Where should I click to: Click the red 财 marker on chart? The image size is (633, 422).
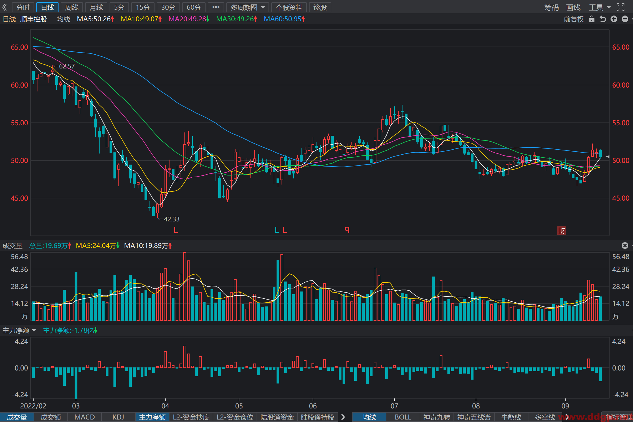(x=561, y=230)
